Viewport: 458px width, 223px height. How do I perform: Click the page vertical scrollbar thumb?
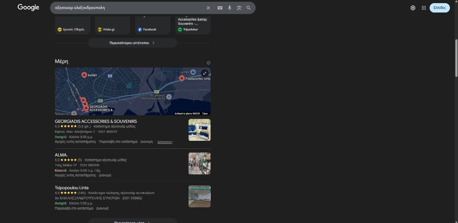click(456, 58)
